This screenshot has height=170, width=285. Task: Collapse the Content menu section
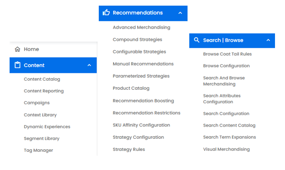pyautogui.click(x=89, y=65)
